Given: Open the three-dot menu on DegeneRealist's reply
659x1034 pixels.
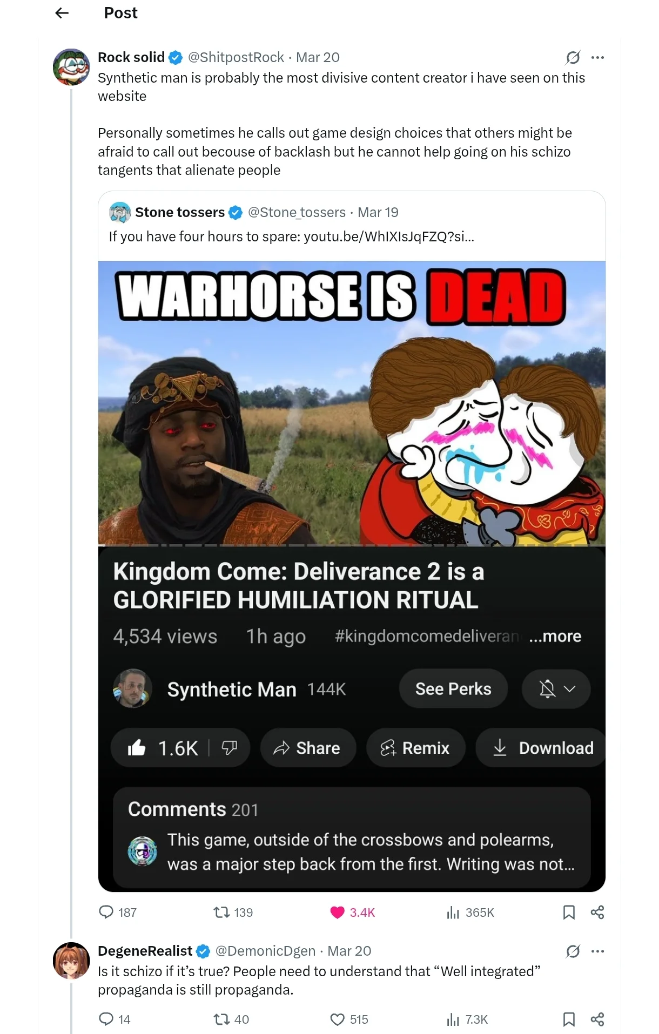Looking at the screenshot, I should [x=597, y=951].
